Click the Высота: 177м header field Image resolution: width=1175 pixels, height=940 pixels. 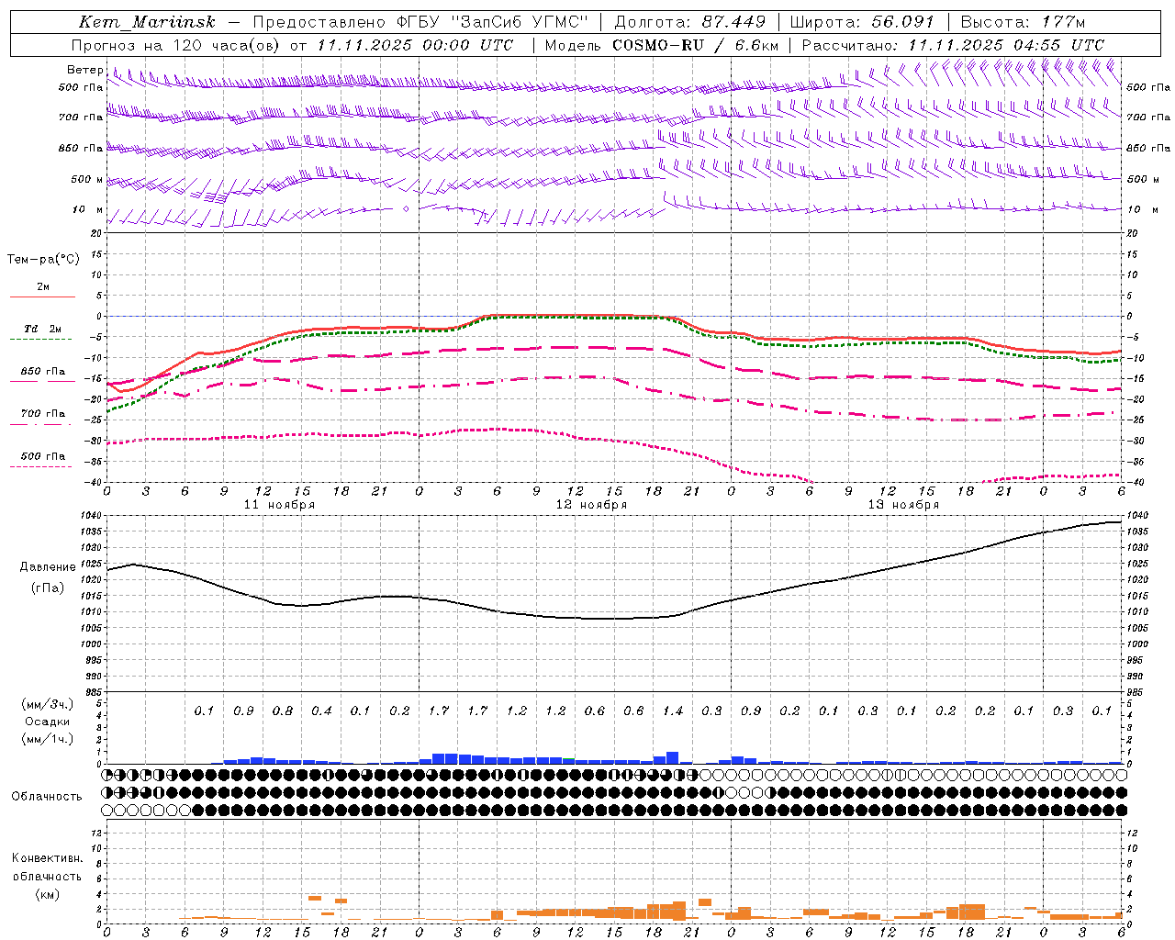(x=1024, y=22)
